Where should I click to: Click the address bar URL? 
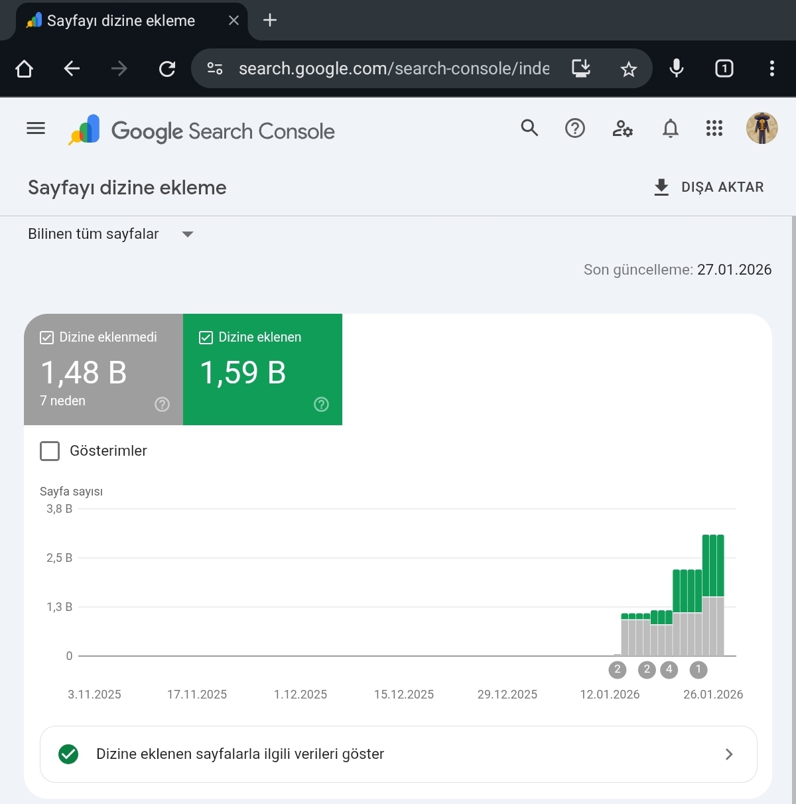[394, 68]
